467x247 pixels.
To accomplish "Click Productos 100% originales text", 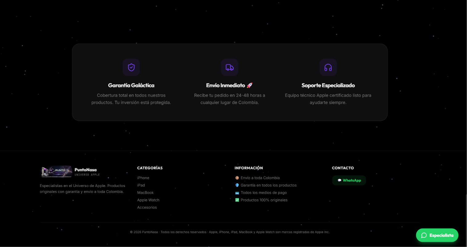I will (264, 200).
